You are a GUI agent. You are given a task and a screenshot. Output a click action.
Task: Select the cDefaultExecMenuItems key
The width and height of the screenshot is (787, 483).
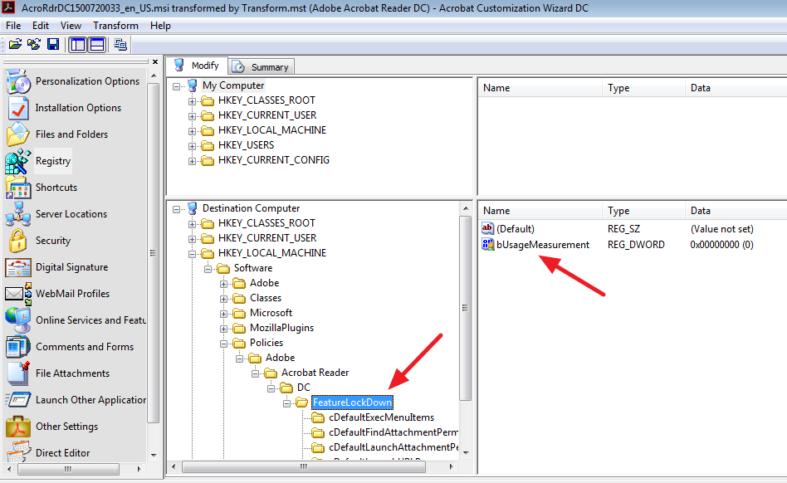click(381, 417)
